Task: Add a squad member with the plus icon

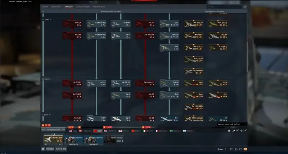Action: [x=226, y=149]
